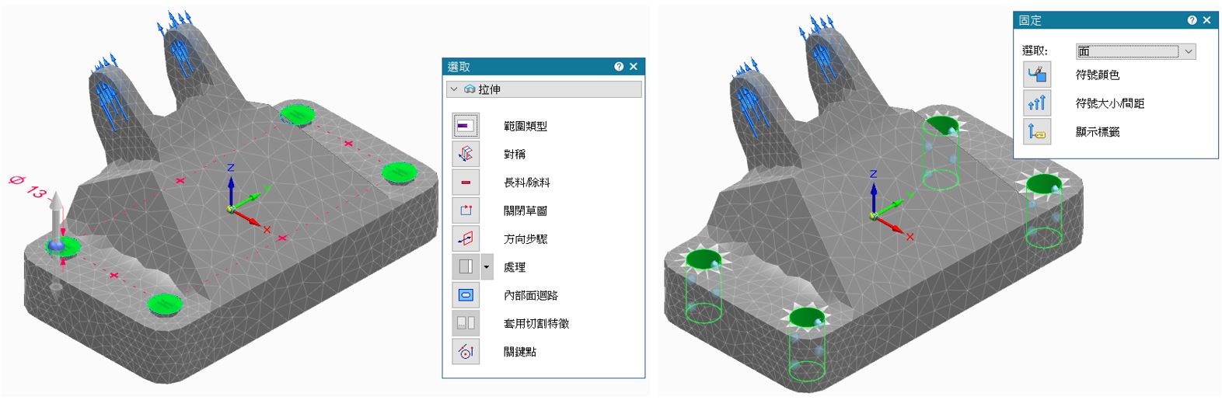Click the Ø 13 dimension on left model
Image resolution: width=1222 pixels, height=400 pixels.
tap(28, 188)
